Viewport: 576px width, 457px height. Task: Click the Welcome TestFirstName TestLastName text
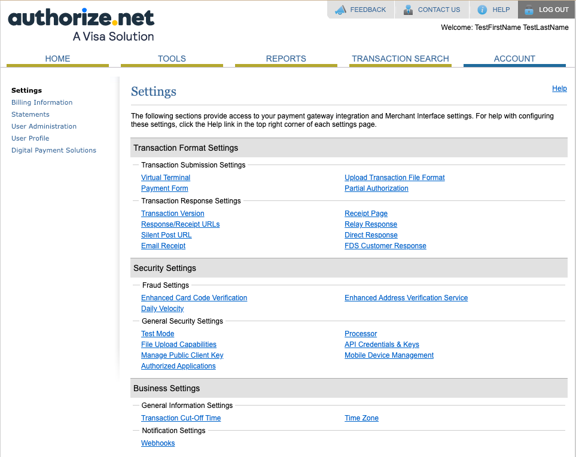point(505,28)
